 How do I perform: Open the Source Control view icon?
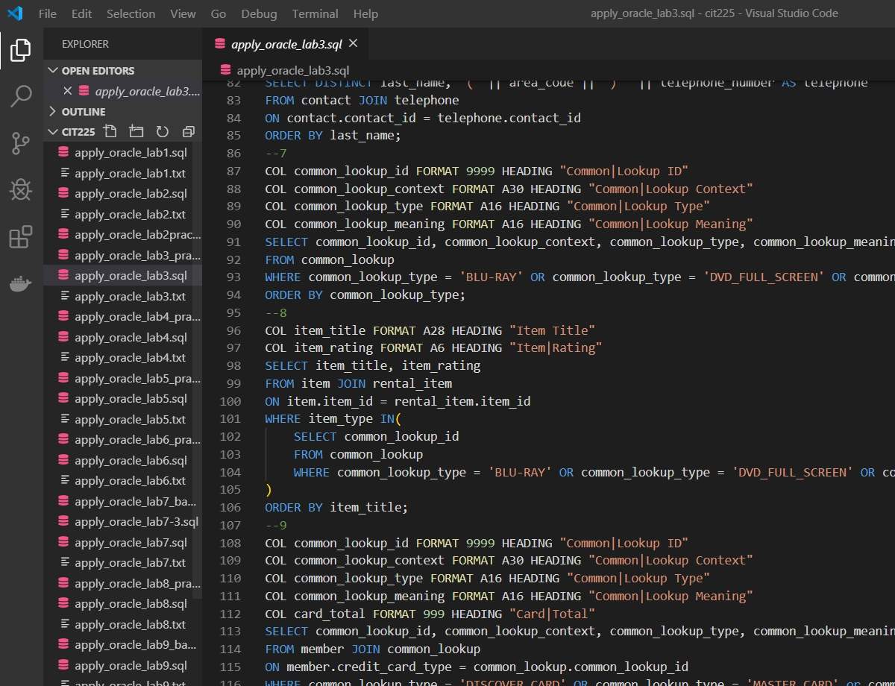pos(21,143)
